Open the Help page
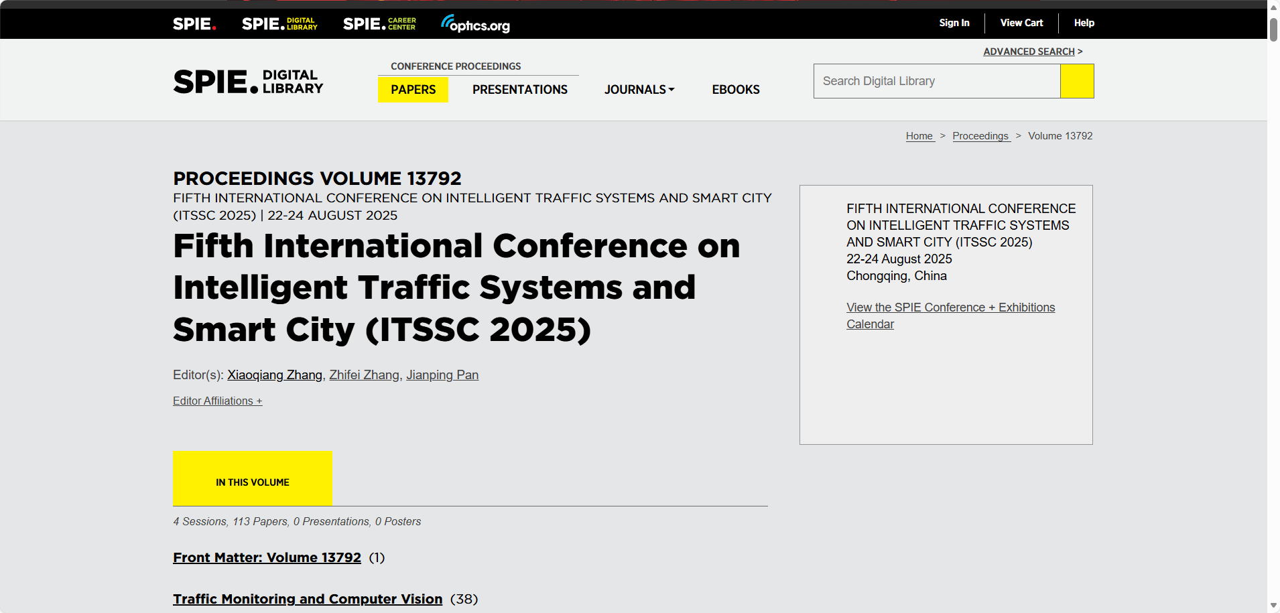The width and height of the screenshot is (1280, 613). click(1084, 23)
